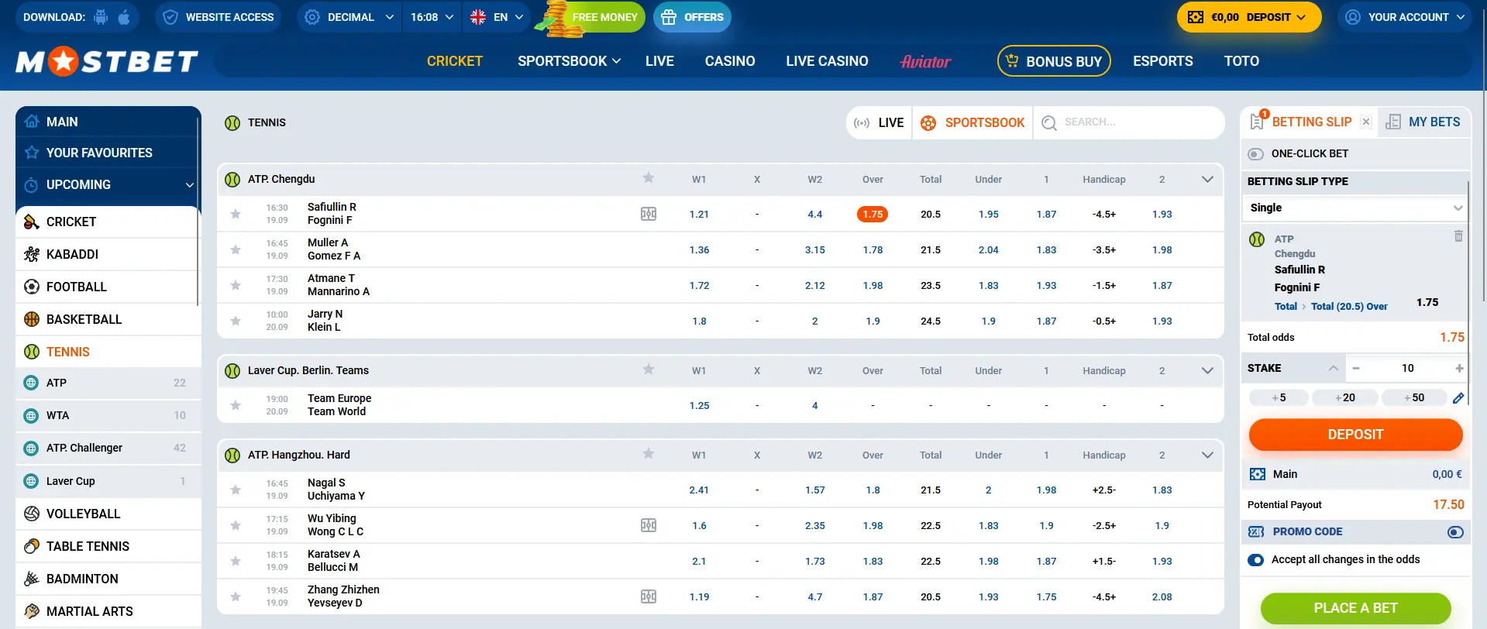Favourite the ATP Chengdu tournament star
Viewport: 1487px width, 629px height.
[x=649, y=178]
